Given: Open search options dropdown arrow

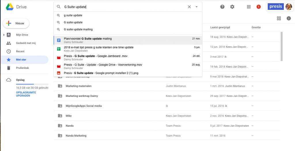Looking at the screenshot, I should [x=196, y=7].
